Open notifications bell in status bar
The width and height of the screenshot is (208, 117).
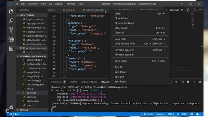point(199,114)
